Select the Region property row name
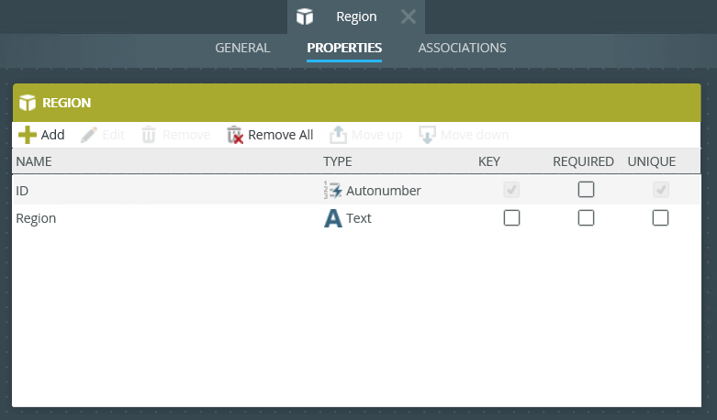The height and width of the screenshot is (420, 717). pos(37,218)
